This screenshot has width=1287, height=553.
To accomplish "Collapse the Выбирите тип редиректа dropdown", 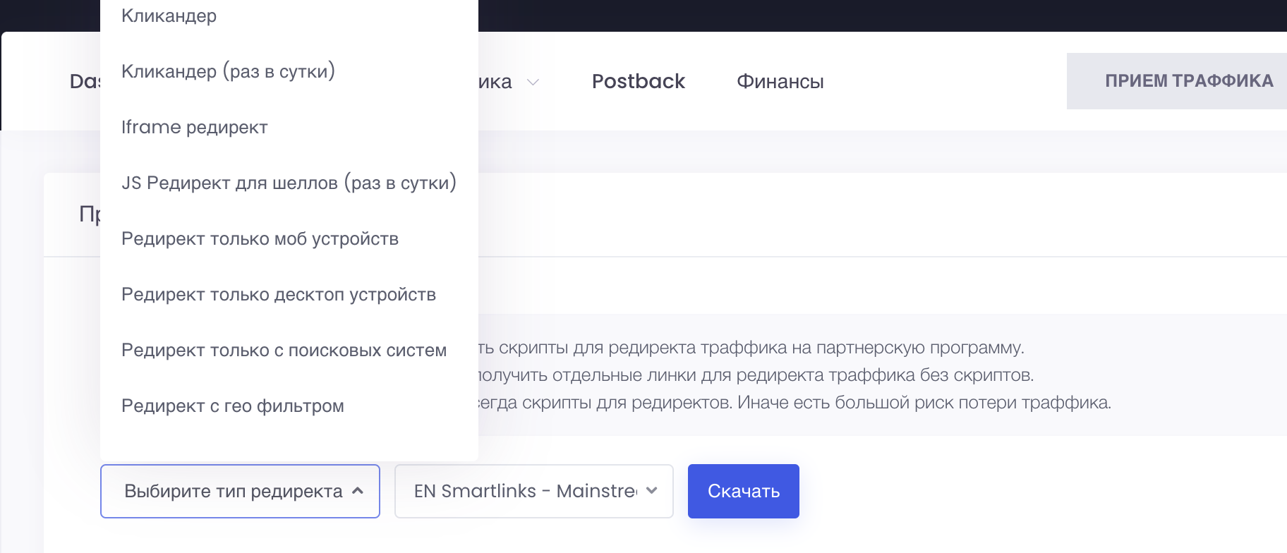I will click(233, 491).
